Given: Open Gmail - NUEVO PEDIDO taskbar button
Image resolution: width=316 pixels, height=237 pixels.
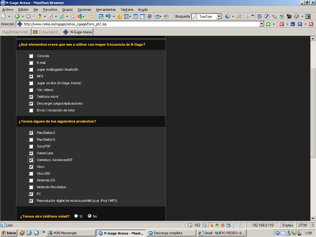Looking at the screenshot, I should click(x=222, y=233).
